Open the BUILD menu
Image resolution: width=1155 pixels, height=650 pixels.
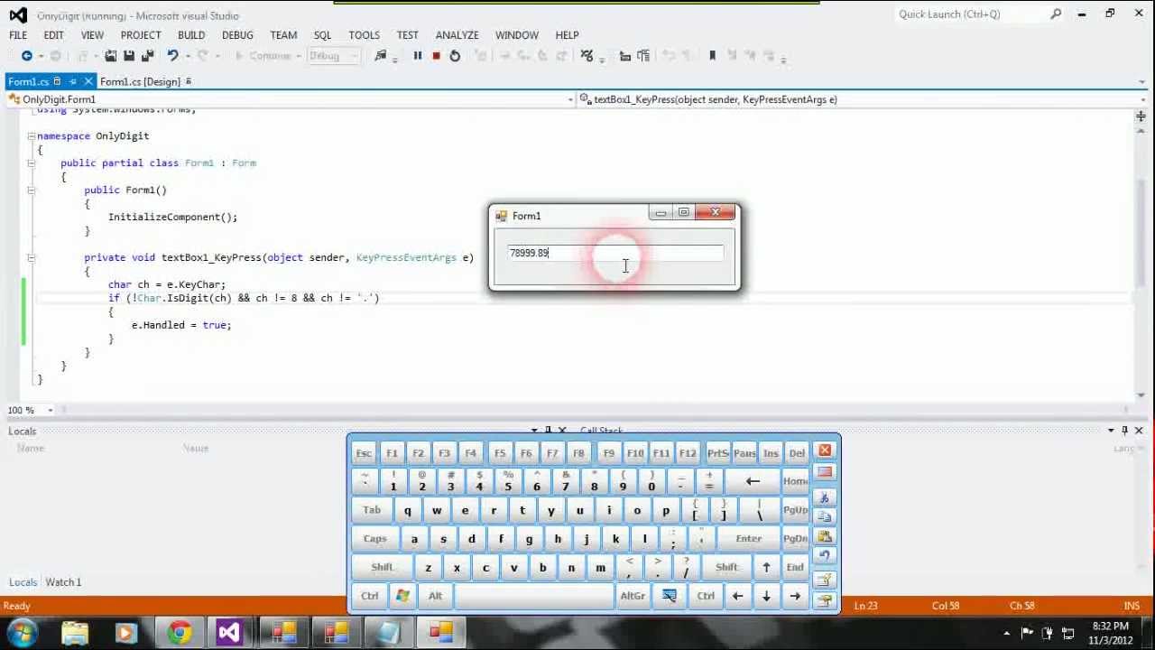point(191,35)
